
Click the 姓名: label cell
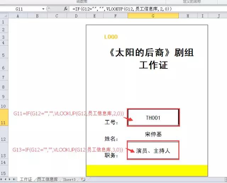click(x=111, y=139)
